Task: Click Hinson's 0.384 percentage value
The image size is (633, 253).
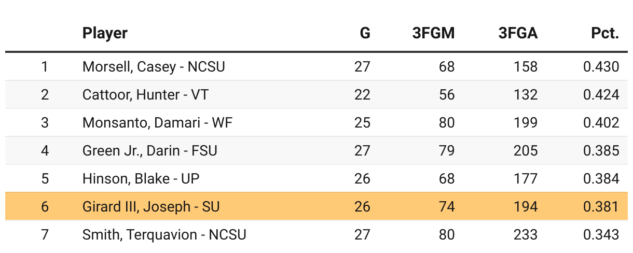Action: coord(601,178)
